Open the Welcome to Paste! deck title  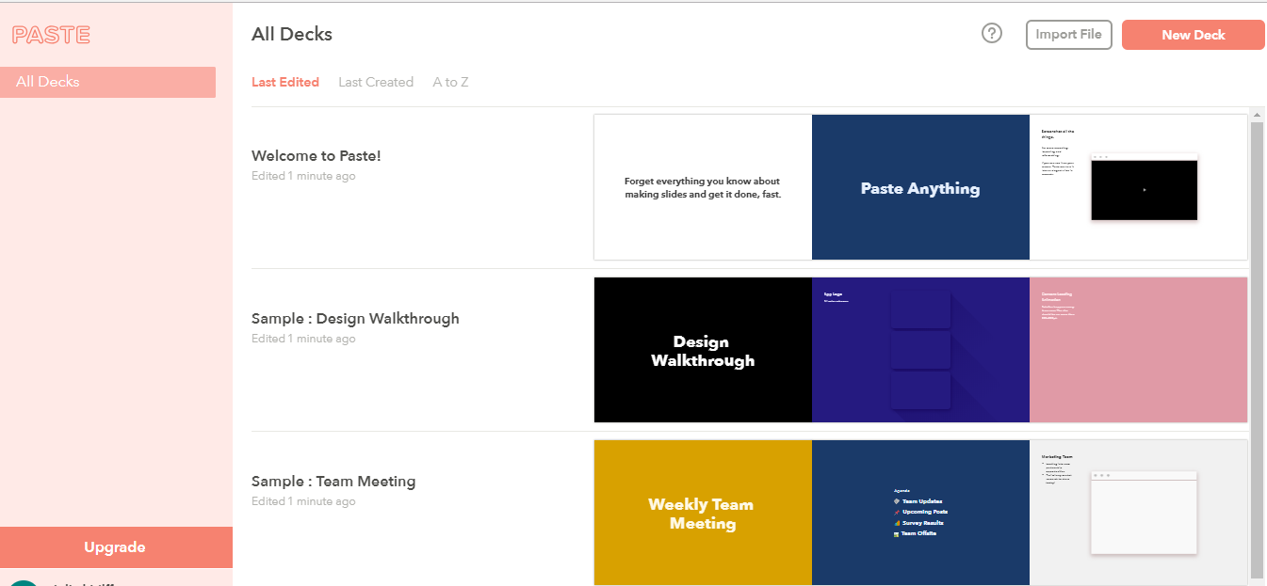[x=317, y=156]
